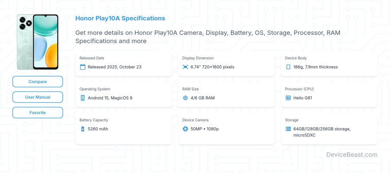Screen dimensions: 390x173
Task: Click the RAM chip icon beside 4/6 GB RAM
Action: pyautogui.click(x=185, y=98)
